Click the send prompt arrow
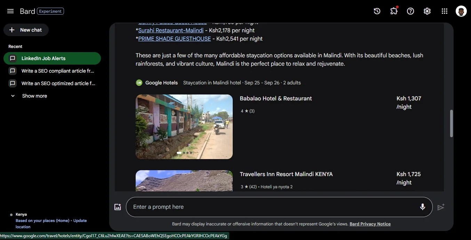Viewport: 471px width, 240px height. click(441, 207)
